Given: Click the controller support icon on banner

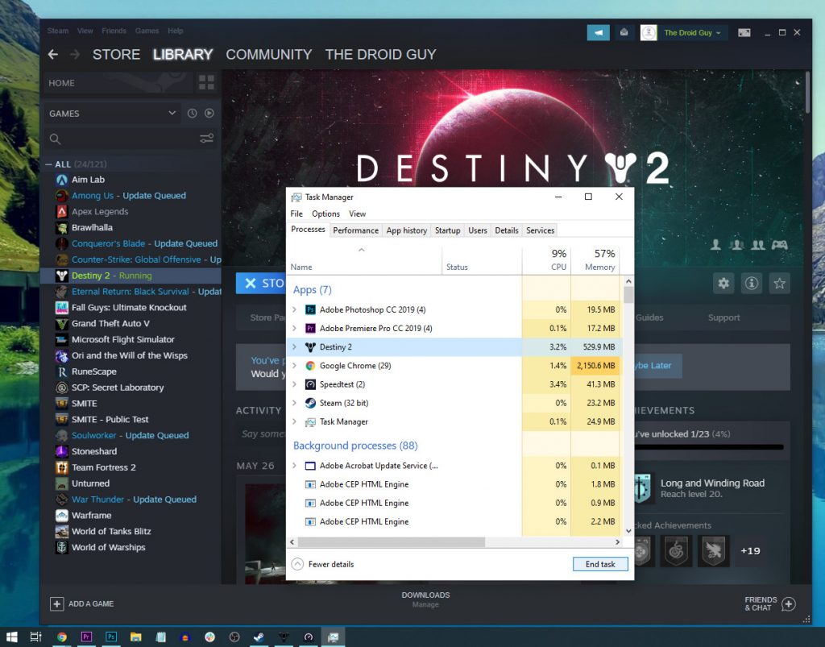Looking at the screenshot, I should [779, 245].
